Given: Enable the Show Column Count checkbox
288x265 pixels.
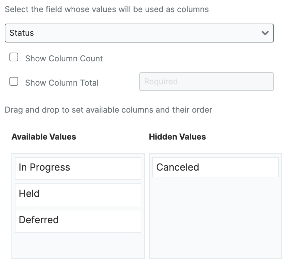Looking at the screenshot, I should tap(14, 57).
